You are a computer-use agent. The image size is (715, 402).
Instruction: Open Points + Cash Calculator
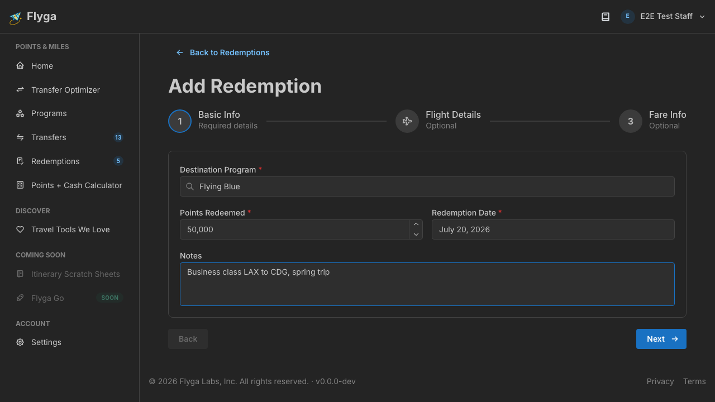[69, 185]
